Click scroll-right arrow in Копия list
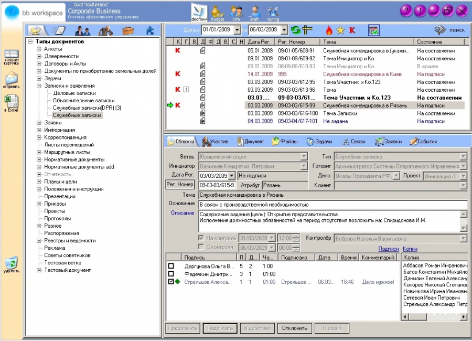Viewport: 472px width, 341px height. [x=464, y=316]
